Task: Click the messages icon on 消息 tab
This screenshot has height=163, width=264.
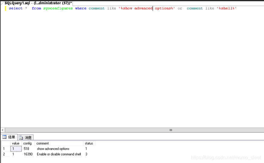Action: coord(21,138)
